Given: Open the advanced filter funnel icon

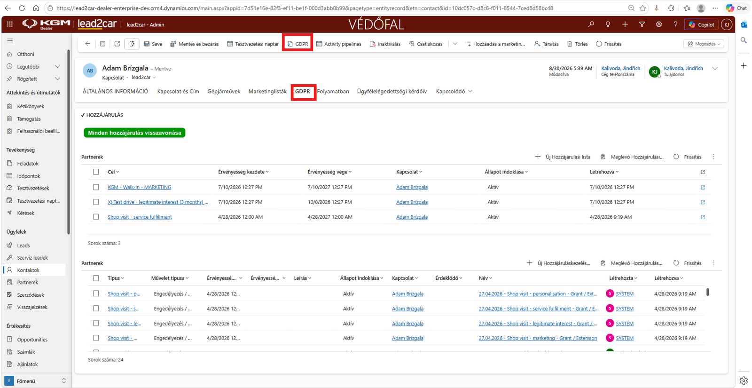Looking at the screenshot, I should [x=642, y=24].
